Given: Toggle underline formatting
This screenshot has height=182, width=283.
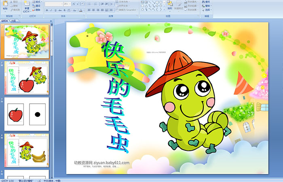Looking at the screenshot, I should click(55, 10).
